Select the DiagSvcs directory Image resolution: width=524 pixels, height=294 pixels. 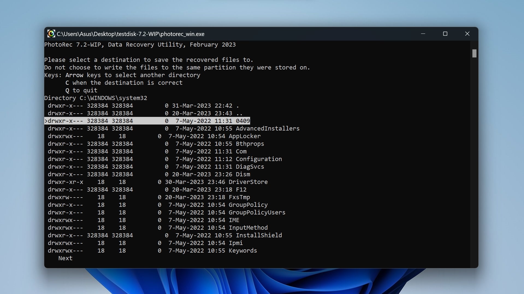pos(156,167)
